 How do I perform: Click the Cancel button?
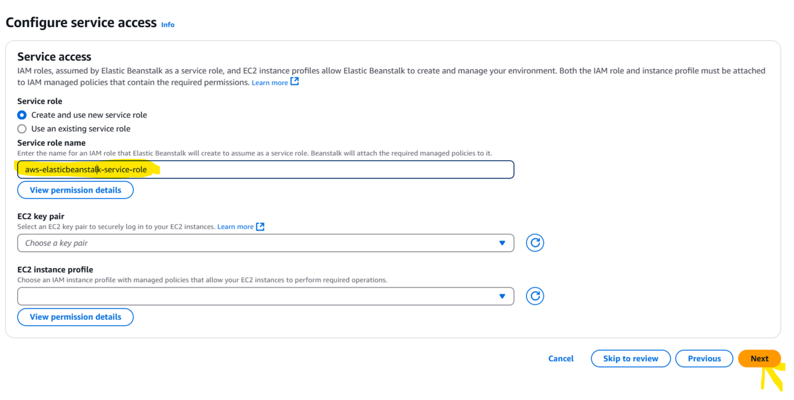click(561, 359)
